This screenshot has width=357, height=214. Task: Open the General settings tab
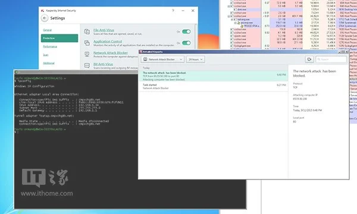click(x=48, y=30)
